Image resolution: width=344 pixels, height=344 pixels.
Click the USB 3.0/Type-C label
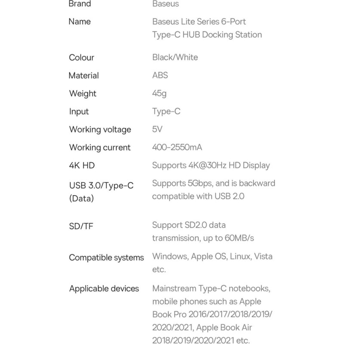(101, 186)
